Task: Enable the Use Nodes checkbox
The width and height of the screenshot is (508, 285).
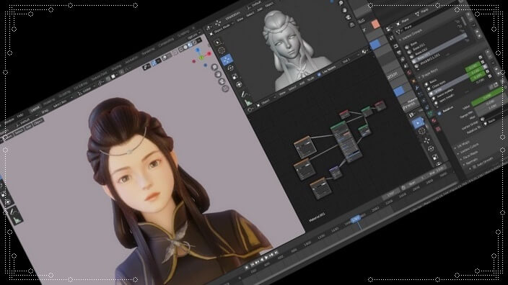Action: 319,74
